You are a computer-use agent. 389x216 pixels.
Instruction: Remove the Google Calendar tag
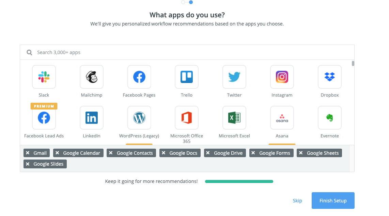point(57,153)
